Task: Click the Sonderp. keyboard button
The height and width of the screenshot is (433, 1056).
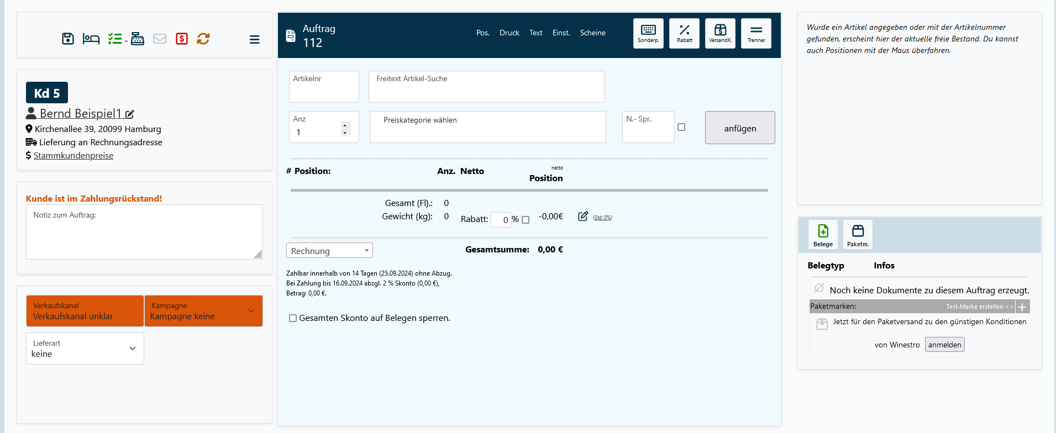Action: [648, 33]
